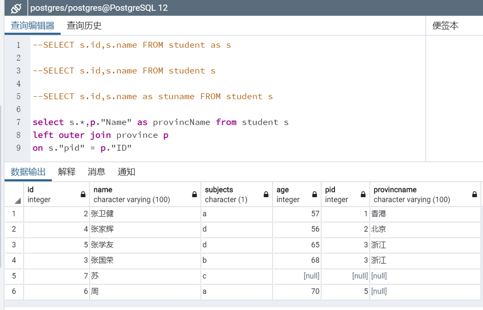Screen dimensions: 483x310
Task: Click the lock icon in pid column header
Action: (x=363, y=194)
